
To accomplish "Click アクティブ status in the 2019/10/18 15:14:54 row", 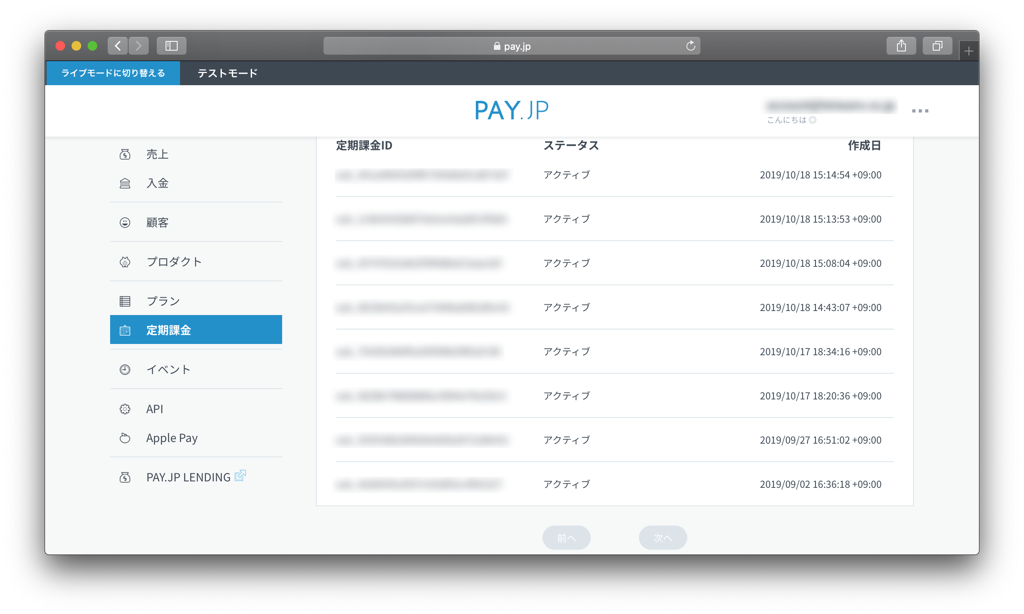I will click(x=566, y=175).
